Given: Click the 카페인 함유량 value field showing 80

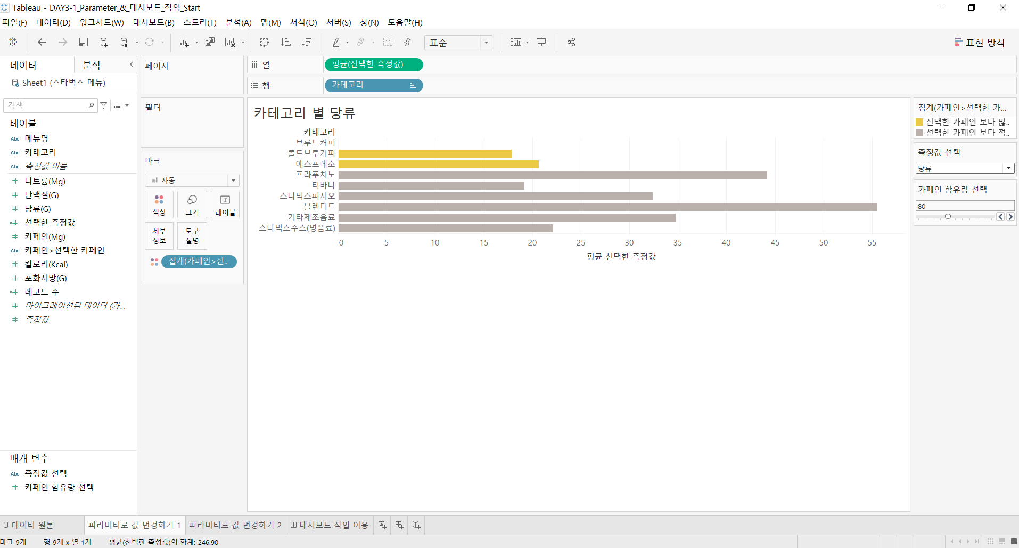Looking at the screenshot, I should [x=965, y=206].
